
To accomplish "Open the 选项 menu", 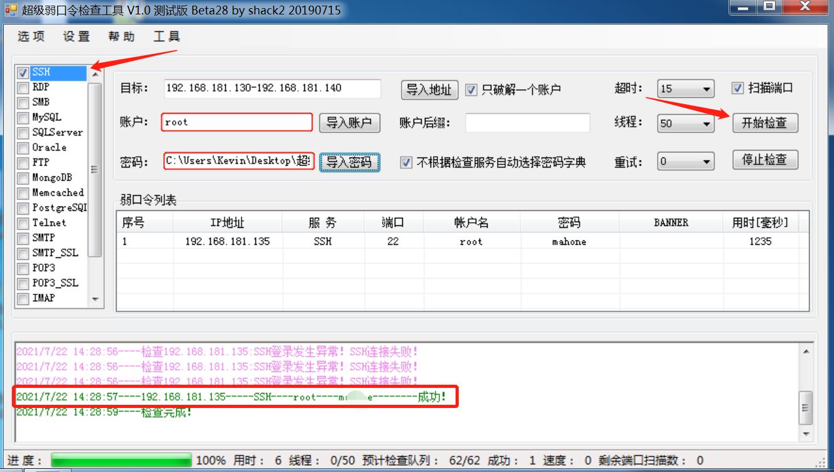I will pyautogui.click(x=31, y=36).
